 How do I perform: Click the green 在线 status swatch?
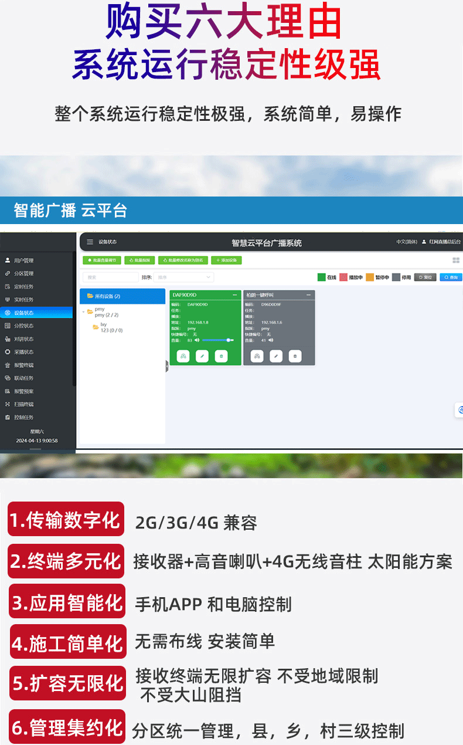[x=321, y=277]
